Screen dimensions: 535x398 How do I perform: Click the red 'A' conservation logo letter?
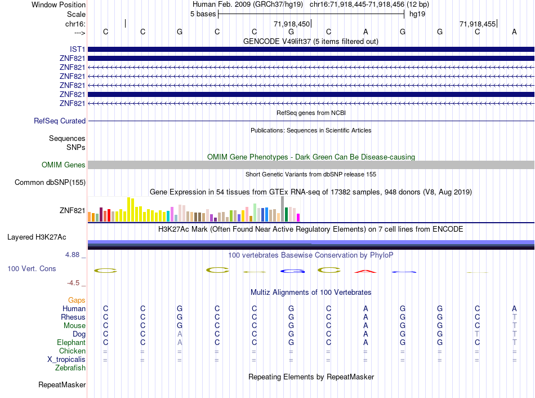365,271
